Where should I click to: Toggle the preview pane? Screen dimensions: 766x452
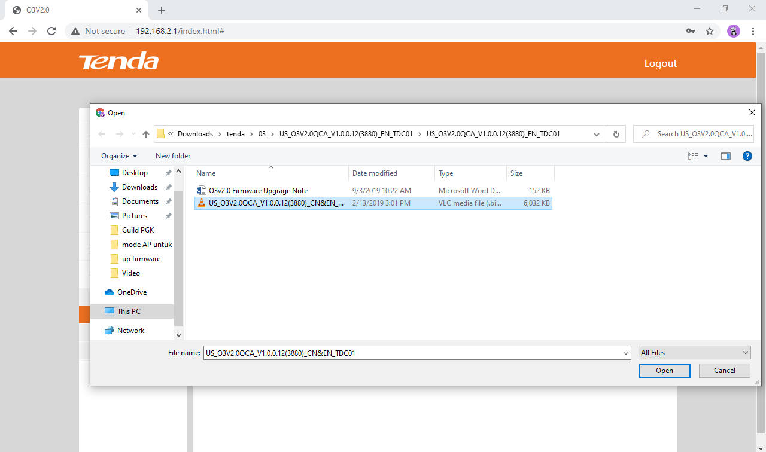tap(726, 156)
